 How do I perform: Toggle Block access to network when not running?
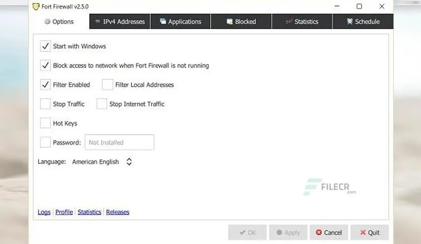coord(45,66)
